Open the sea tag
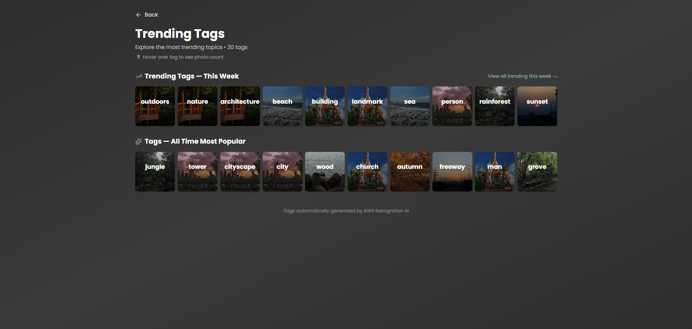Viewport: 692px width, 329px height. [x=410, y=106]
